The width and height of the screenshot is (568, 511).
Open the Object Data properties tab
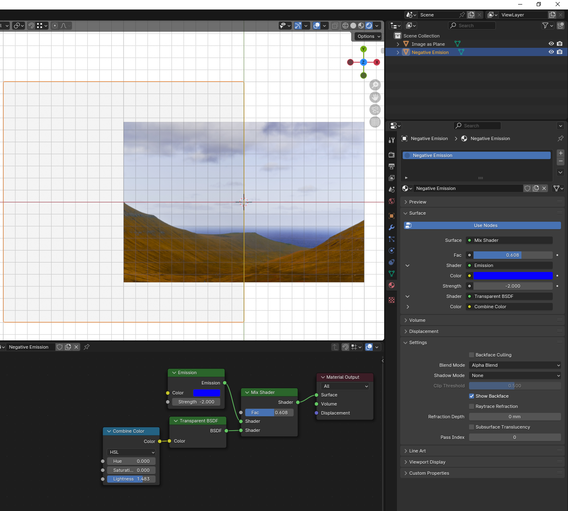click(392, 274)
